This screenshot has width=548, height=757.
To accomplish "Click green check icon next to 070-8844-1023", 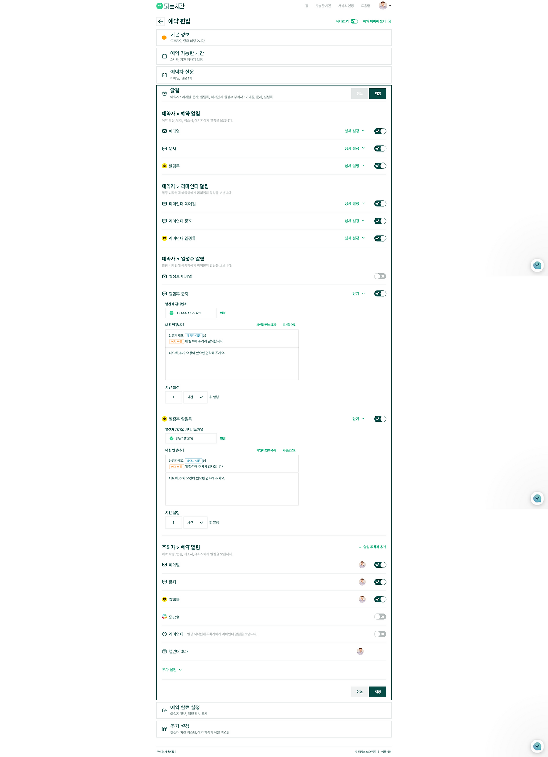I will pos(172,313).
